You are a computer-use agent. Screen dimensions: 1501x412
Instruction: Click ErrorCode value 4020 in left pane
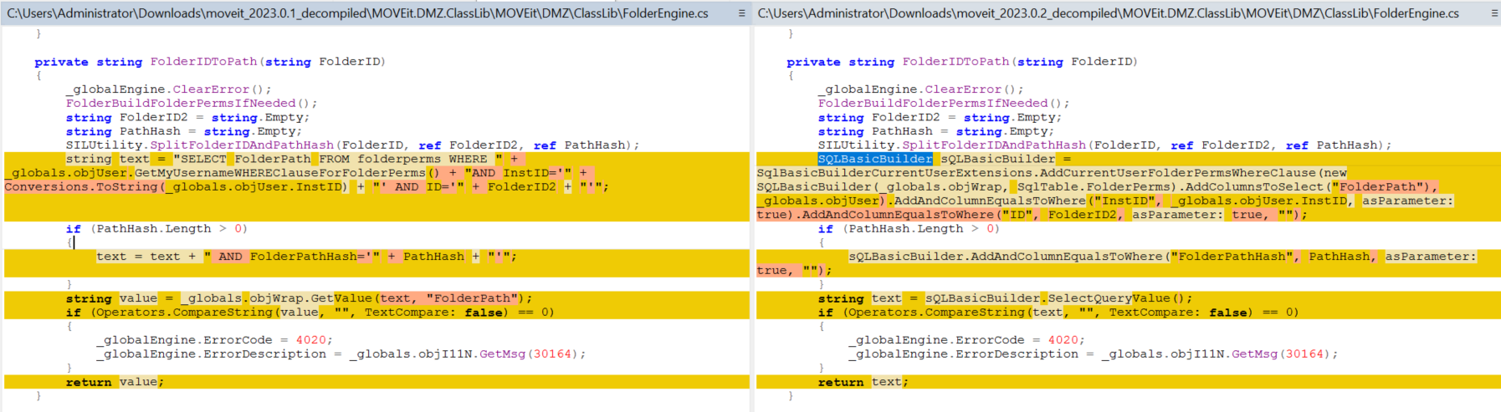point(310,340)
